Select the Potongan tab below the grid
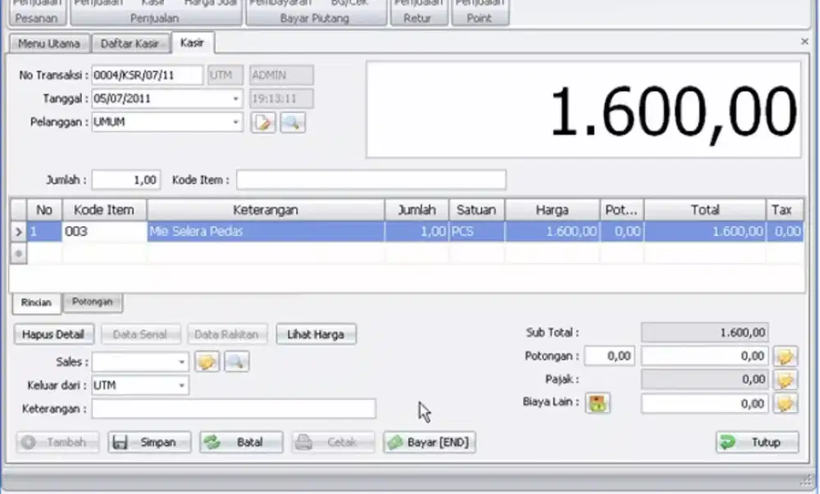This screenshot has height=494, width=820. click(93, 302)
